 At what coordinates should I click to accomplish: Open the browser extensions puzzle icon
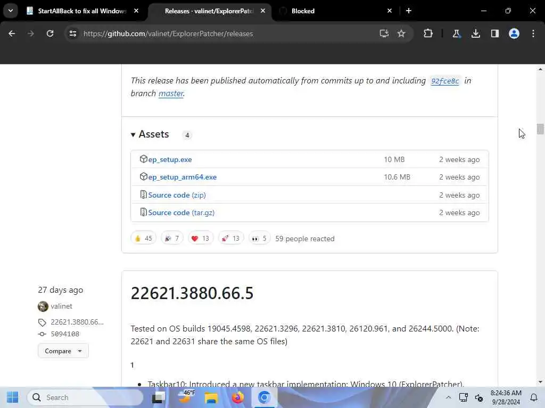pos(428,33)
